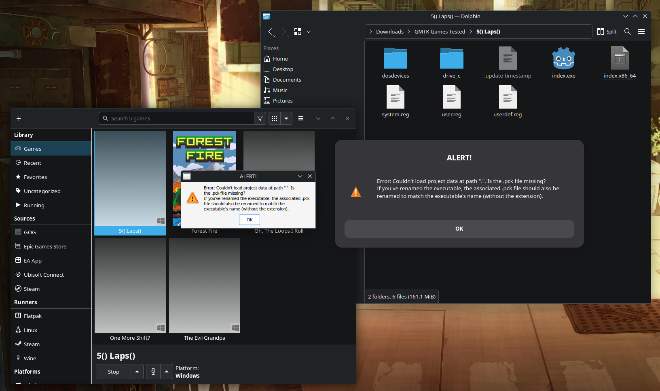Switch Dolphin to icons view mode

click(x=298, y=32)
